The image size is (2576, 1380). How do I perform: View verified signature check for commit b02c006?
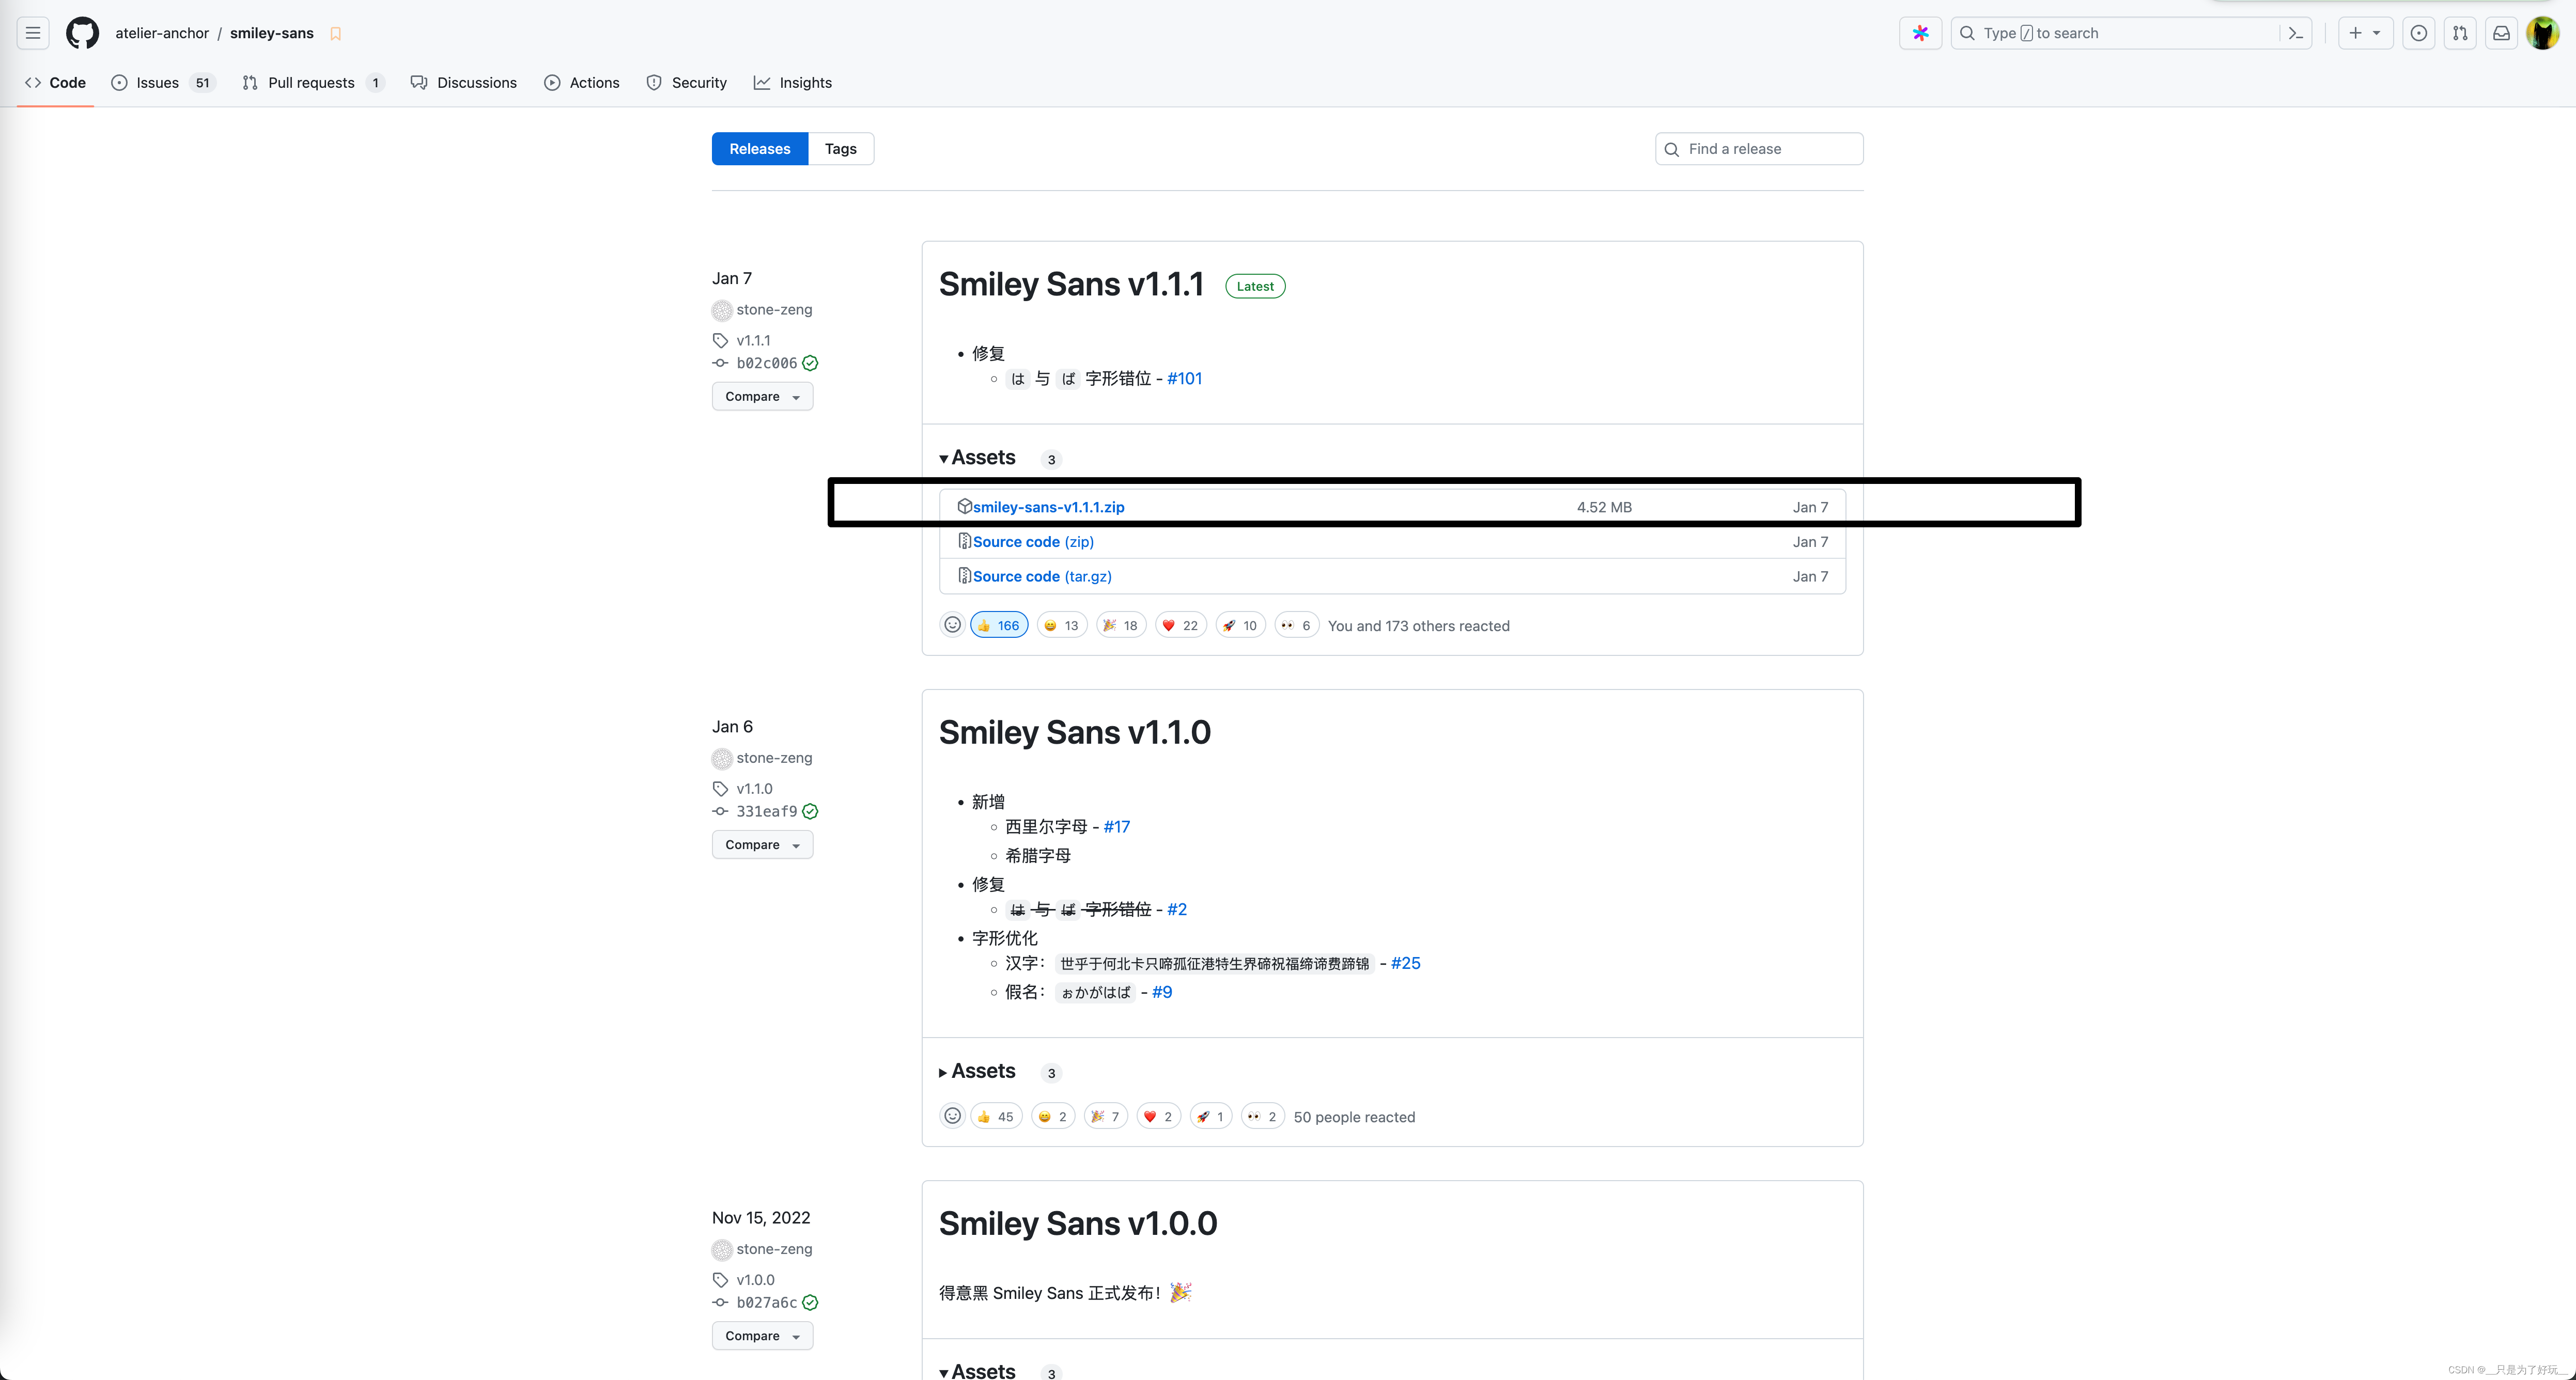(x=810, y=363)
